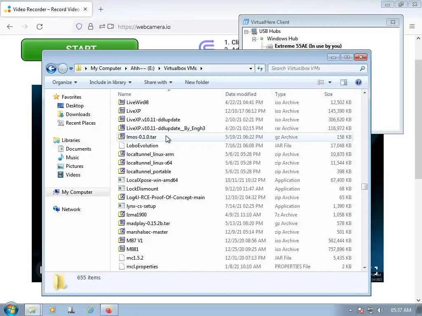Image resolution: width=422 pixels, height=316 pixels.
Task: Click the Firefox taskbar icon
Action: 109,310
